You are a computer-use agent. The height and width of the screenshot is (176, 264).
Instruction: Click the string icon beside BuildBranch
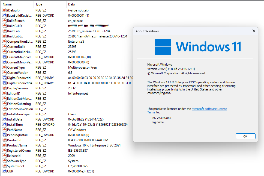pos(4,20)
